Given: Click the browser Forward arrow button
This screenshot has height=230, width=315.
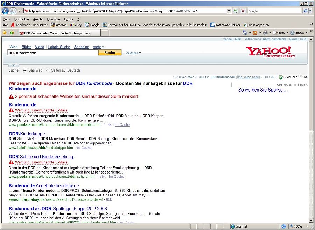Looking at the screenshot, I should point(13,11).
